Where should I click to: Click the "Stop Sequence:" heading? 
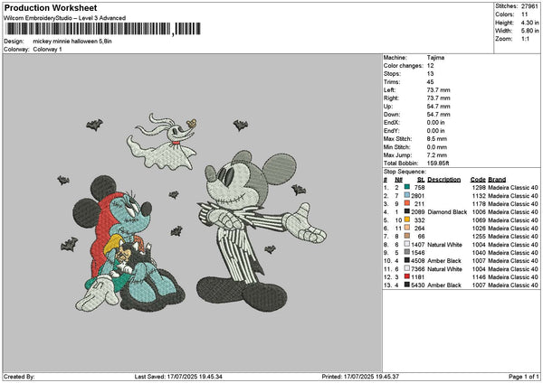point(405,172)
